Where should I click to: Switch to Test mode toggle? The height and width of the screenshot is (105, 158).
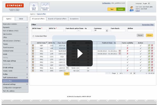112,9
